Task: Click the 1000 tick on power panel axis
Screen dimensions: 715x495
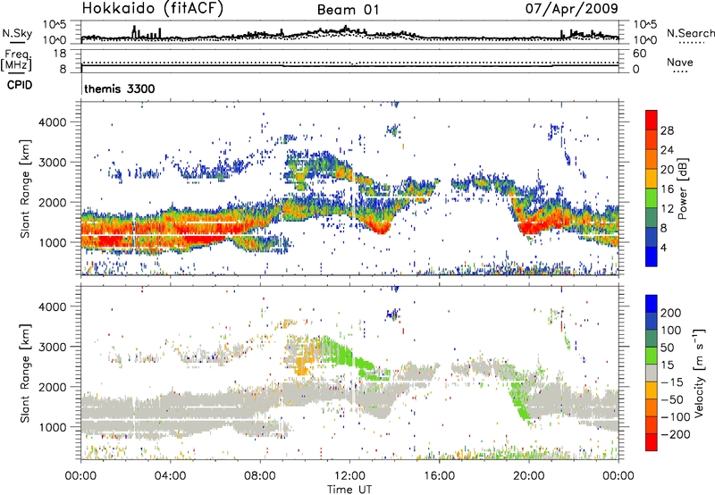Action: pos(53,242)
